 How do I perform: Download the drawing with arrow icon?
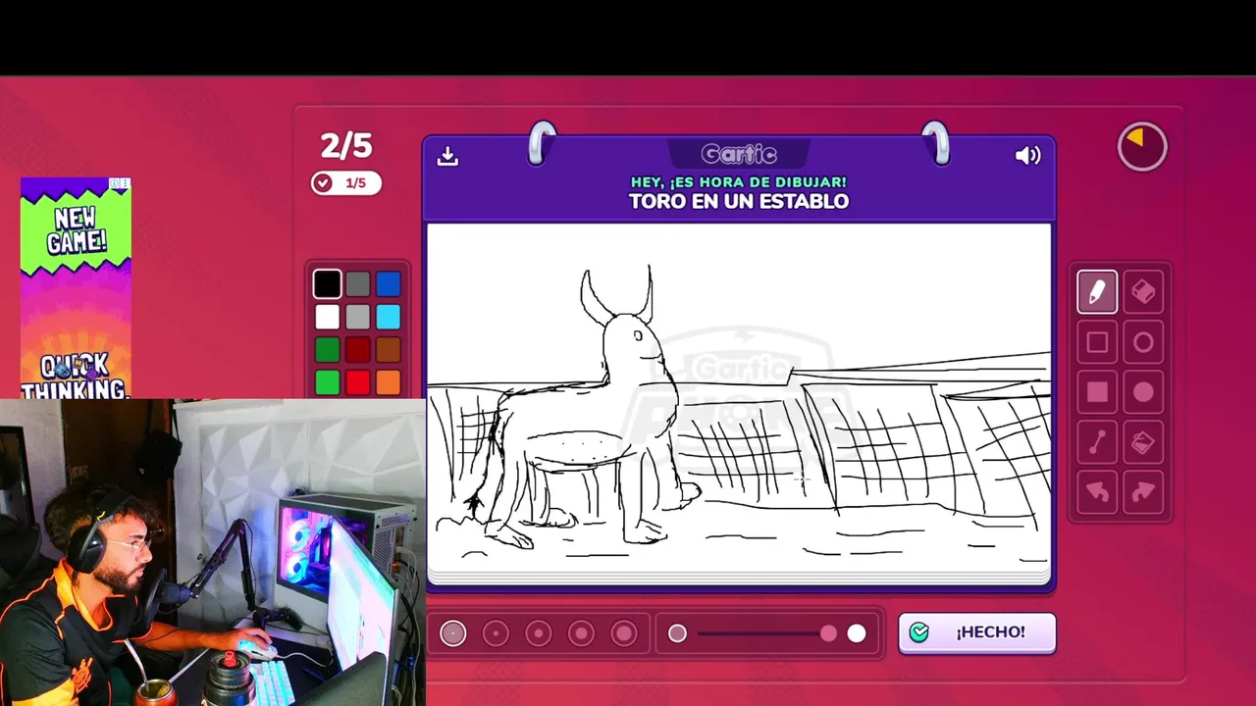click(x=447, y=156)
